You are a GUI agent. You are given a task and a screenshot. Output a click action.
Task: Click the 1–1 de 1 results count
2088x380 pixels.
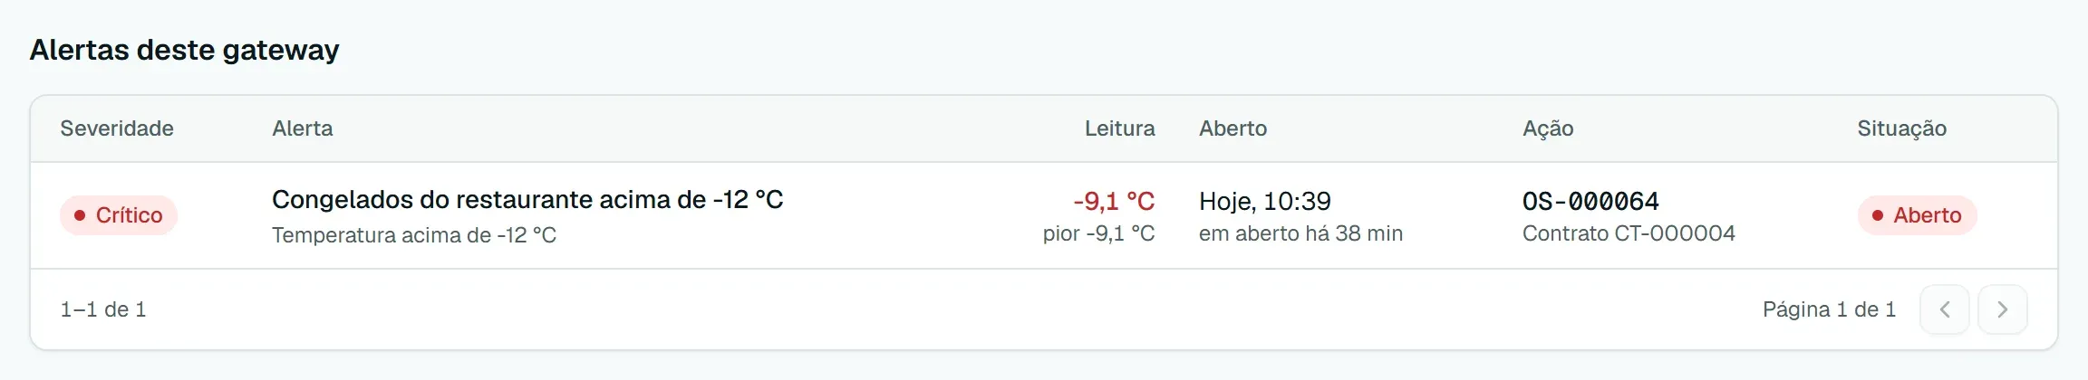coord(103,309)
